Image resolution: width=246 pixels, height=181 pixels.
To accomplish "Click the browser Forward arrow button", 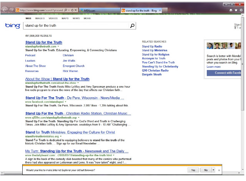I will [12, 10].
